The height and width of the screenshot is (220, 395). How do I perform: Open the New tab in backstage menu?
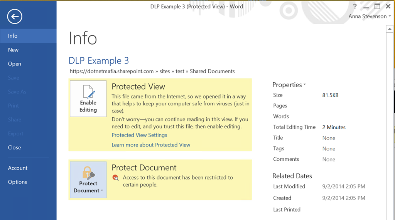28,50
